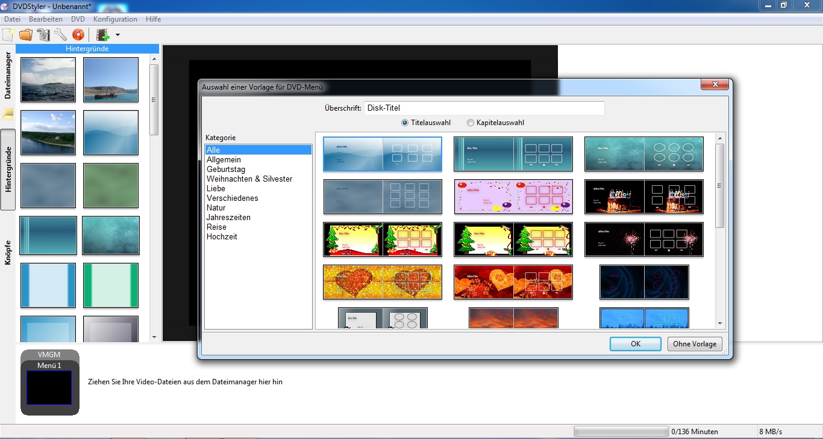Pick the birthday cake template thumbnail
Image resolution: width=823 pixels, height=439 pixels.
click(x=644, y=197)
